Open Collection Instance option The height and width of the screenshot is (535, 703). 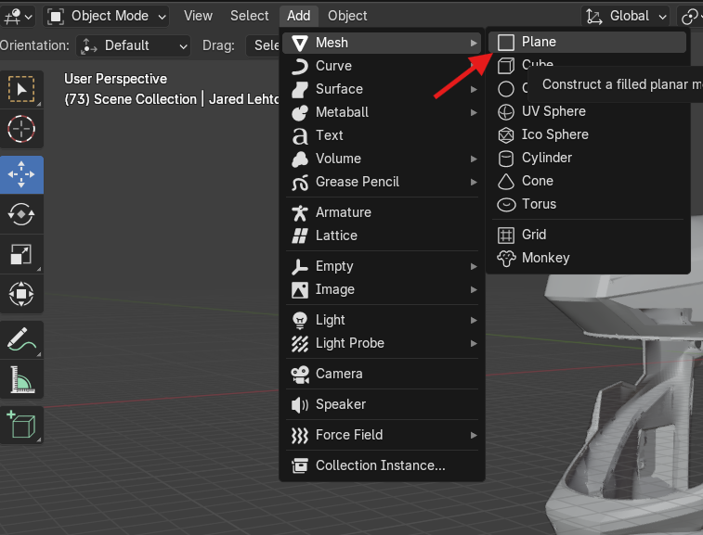(x=382, y=465)
